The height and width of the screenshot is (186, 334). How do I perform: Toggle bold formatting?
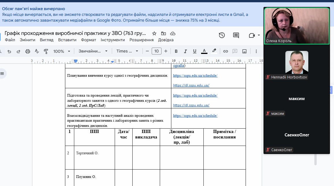click(176, 51)
